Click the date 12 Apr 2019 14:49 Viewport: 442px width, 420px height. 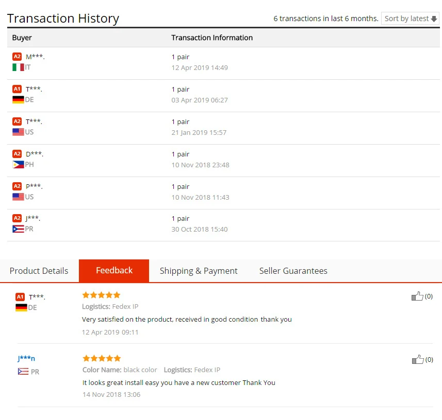[200, 67]
